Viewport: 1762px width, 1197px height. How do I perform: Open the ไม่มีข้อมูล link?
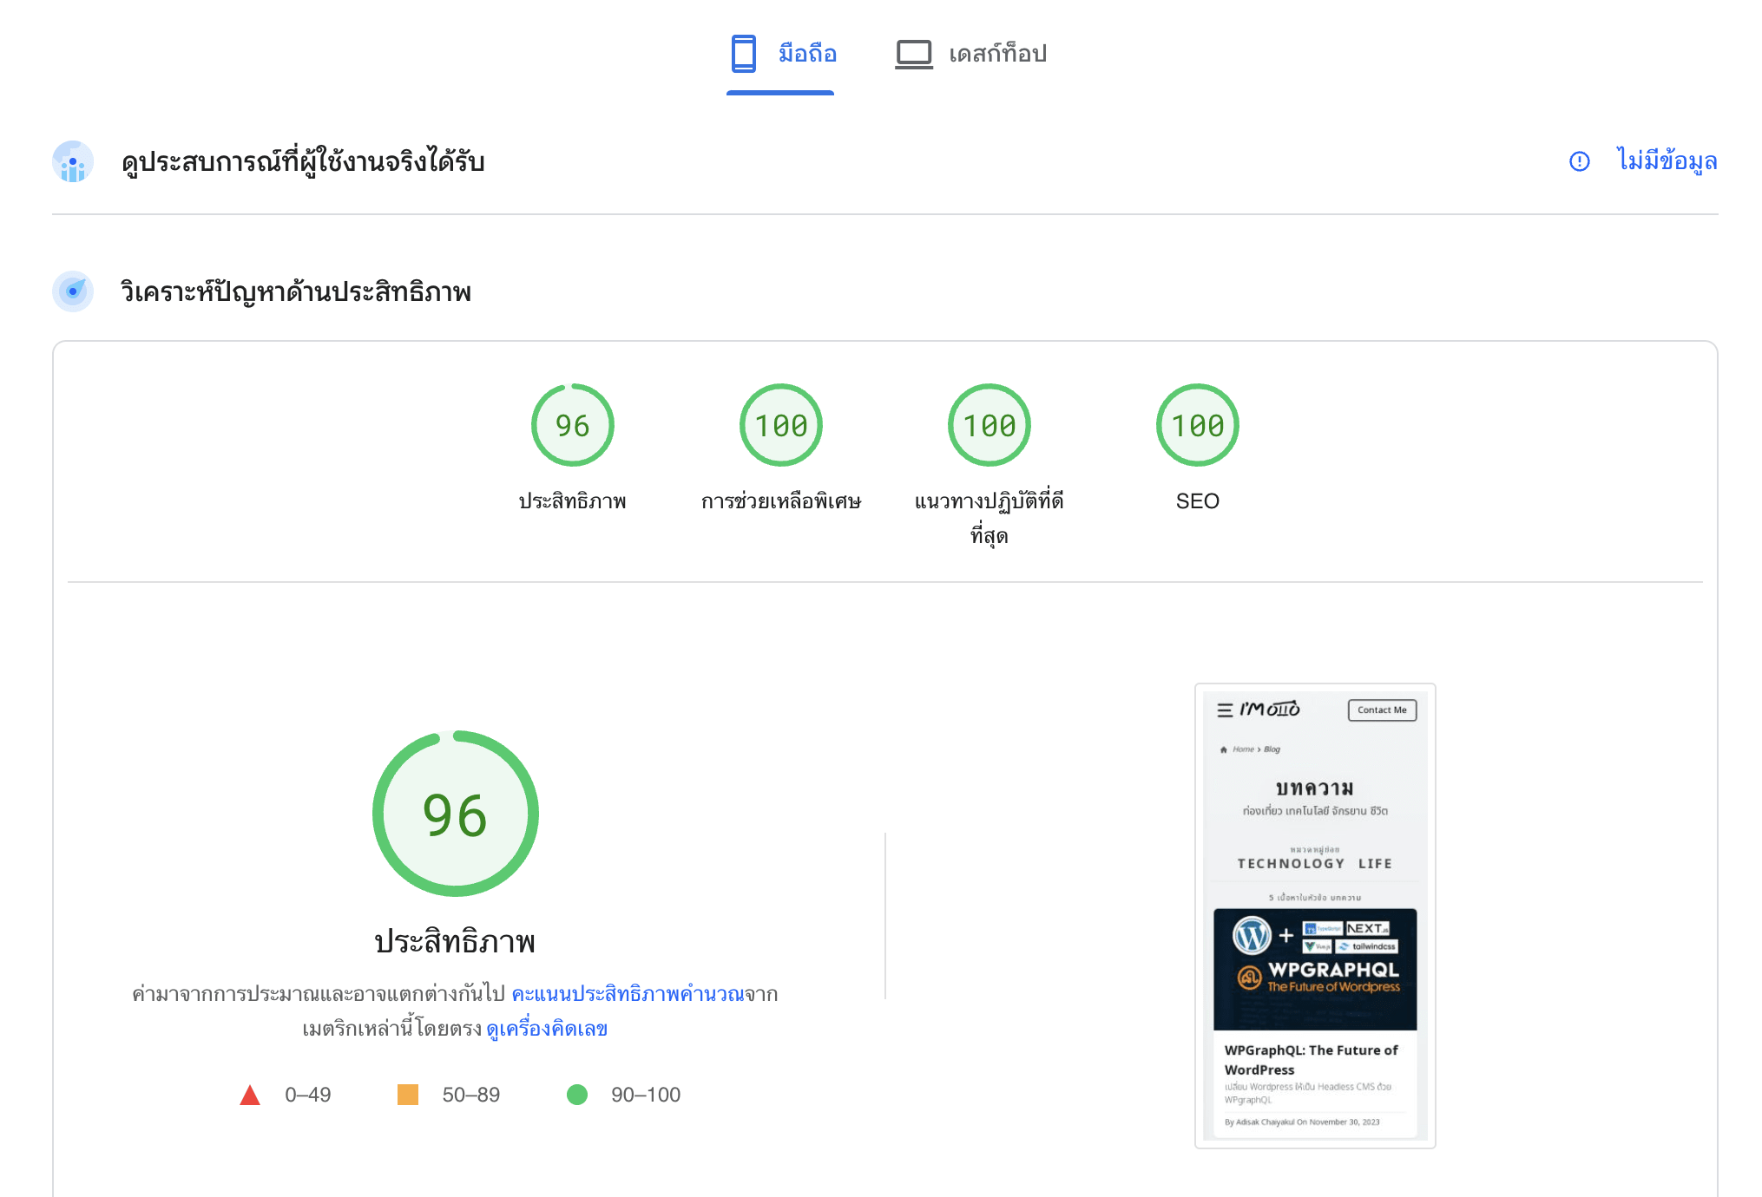tap(1667, 161)
